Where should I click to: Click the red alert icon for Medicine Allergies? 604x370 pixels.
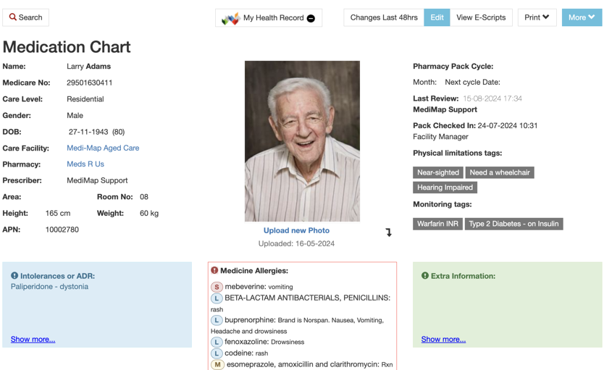pyautogui.click(x=214, y=271)
